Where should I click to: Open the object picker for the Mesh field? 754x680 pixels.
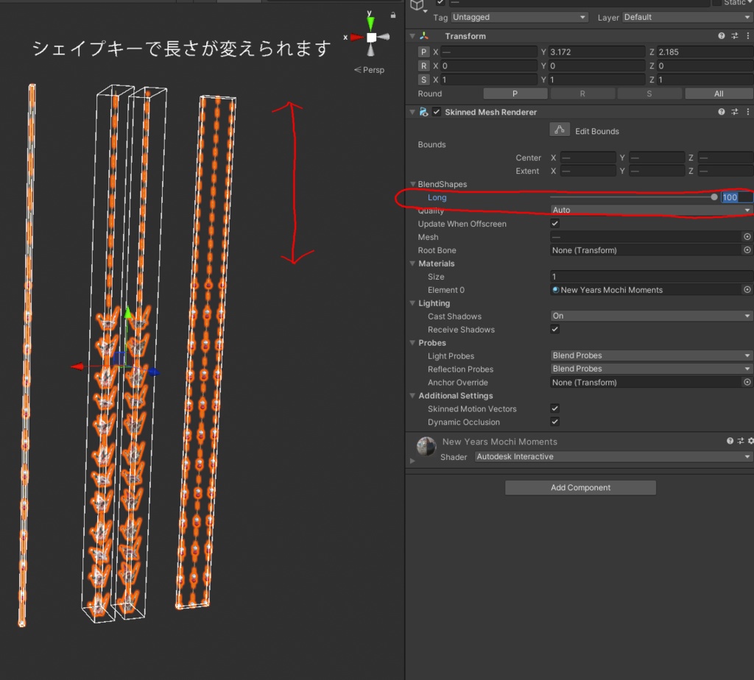click(747, 236)
